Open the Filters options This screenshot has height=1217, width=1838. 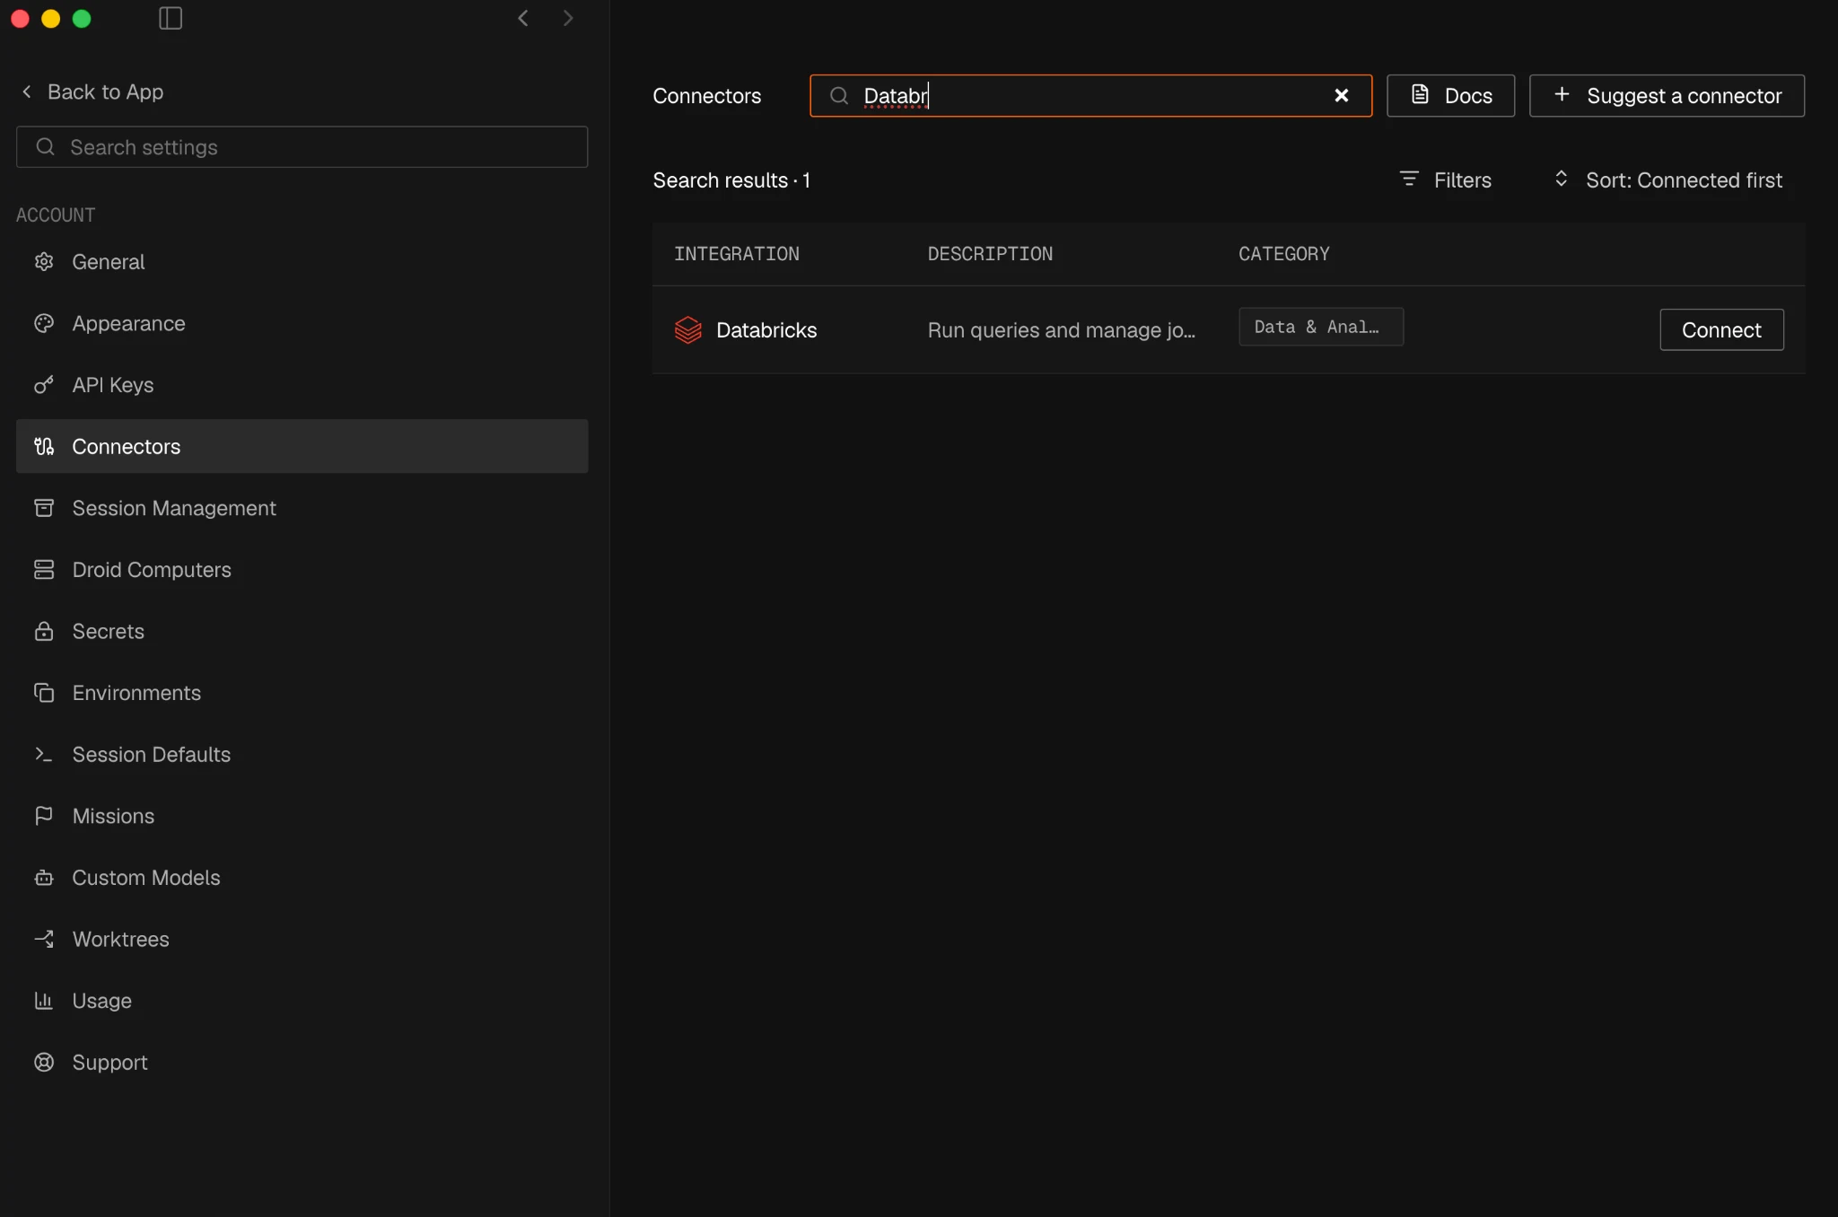click(1445, 179)
